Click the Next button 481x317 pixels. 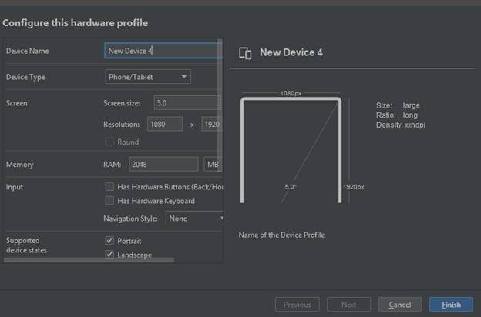[348, 305]
